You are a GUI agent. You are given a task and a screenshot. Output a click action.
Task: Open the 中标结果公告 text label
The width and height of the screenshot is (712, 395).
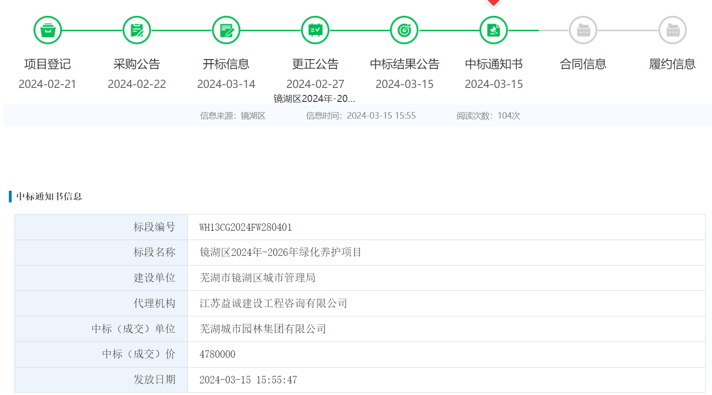(x=404, y=64)
